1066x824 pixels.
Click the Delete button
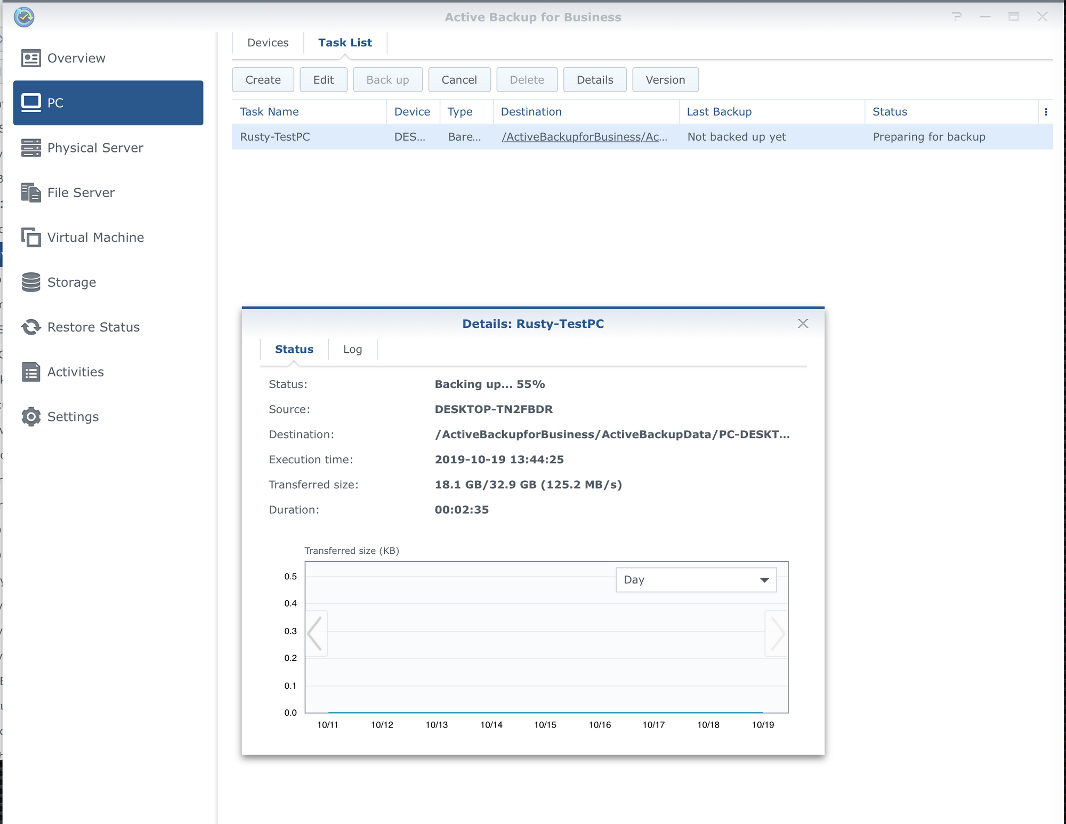point(527,80)
